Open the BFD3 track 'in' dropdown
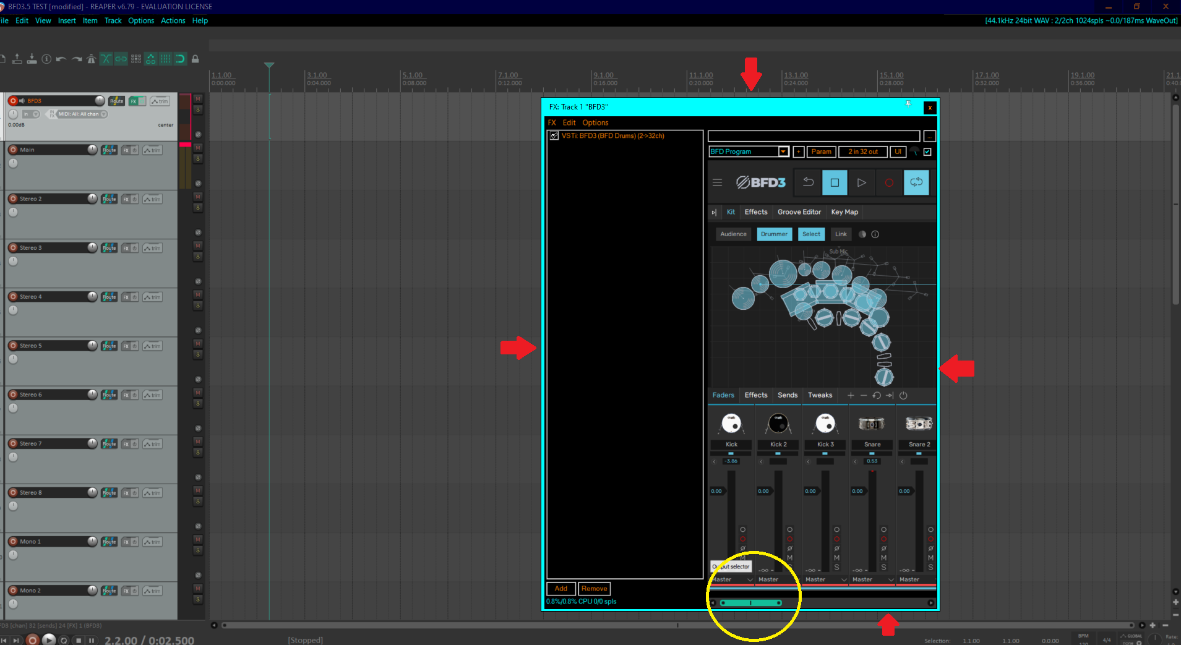The height and width of the screenshot is (645, 1181). pyautogui.click(x=30, y=114)
